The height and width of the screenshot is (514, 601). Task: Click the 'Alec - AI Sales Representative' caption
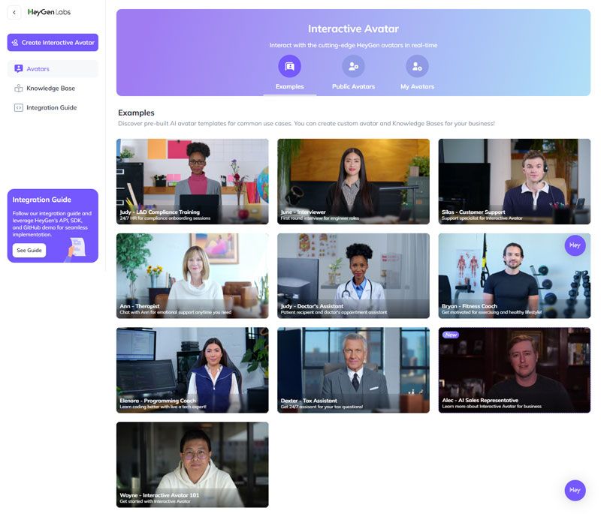point(480,401)
